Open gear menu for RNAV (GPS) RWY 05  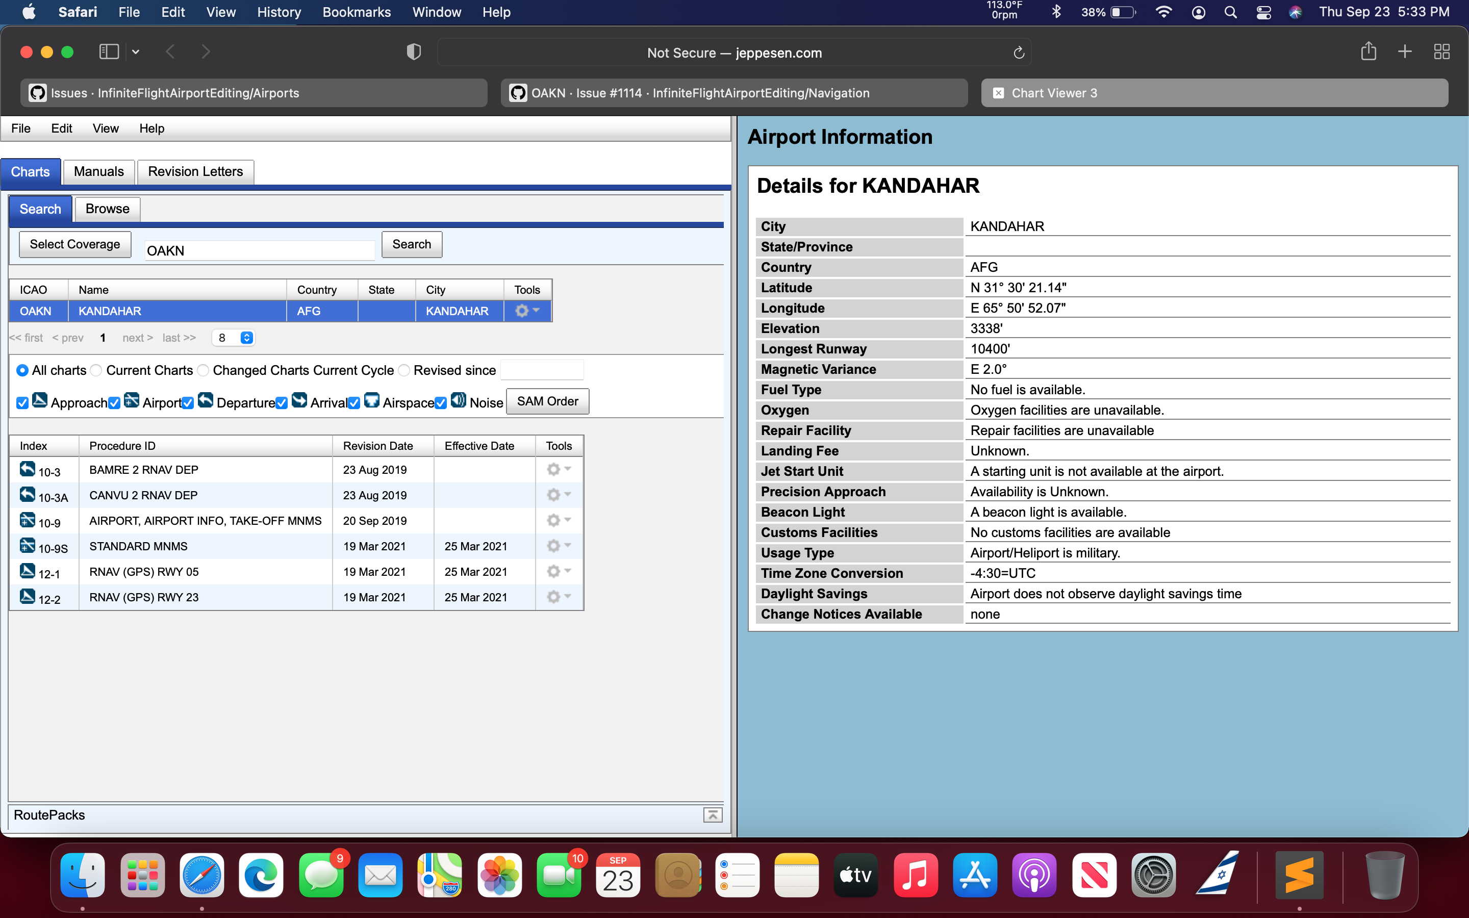coord(552,571)
